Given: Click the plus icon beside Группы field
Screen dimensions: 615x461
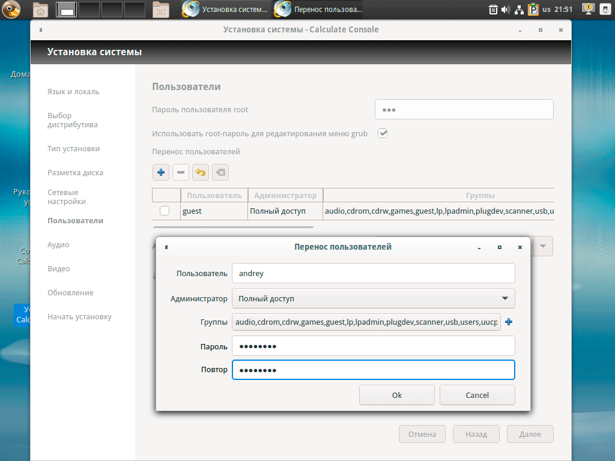Looking at the screenshot, I should coord(509,322).
